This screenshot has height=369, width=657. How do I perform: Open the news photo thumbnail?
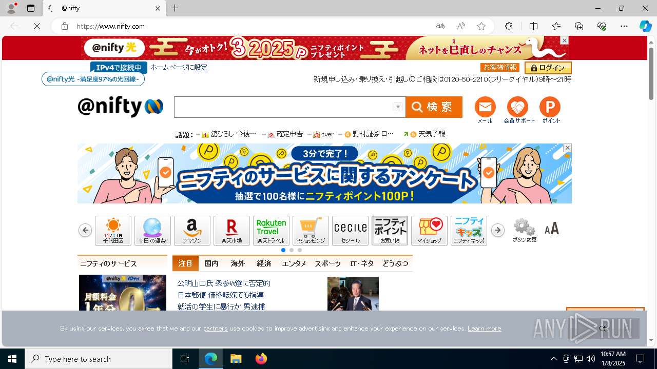[353, 294]
